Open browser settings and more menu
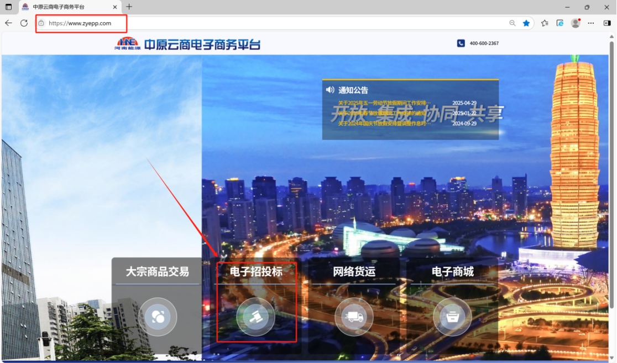Image resolution: width=617 pixels, height=363 pixels. point(591,23)
